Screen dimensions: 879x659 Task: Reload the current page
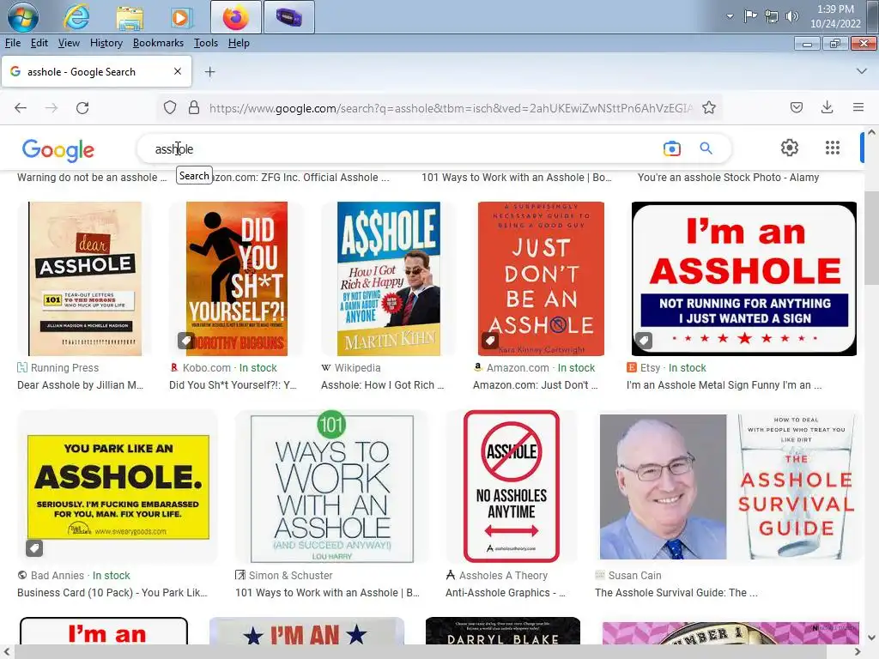82,107
